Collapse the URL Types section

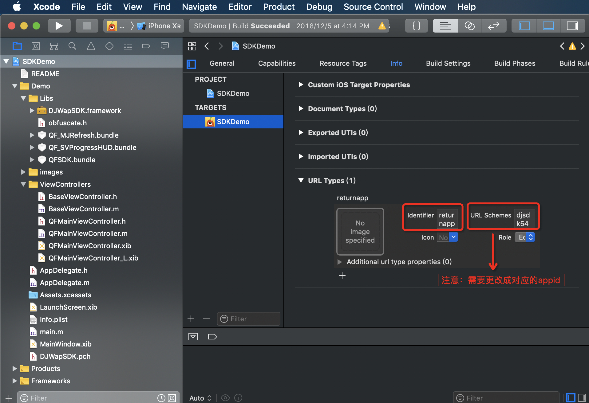(301, 180)
